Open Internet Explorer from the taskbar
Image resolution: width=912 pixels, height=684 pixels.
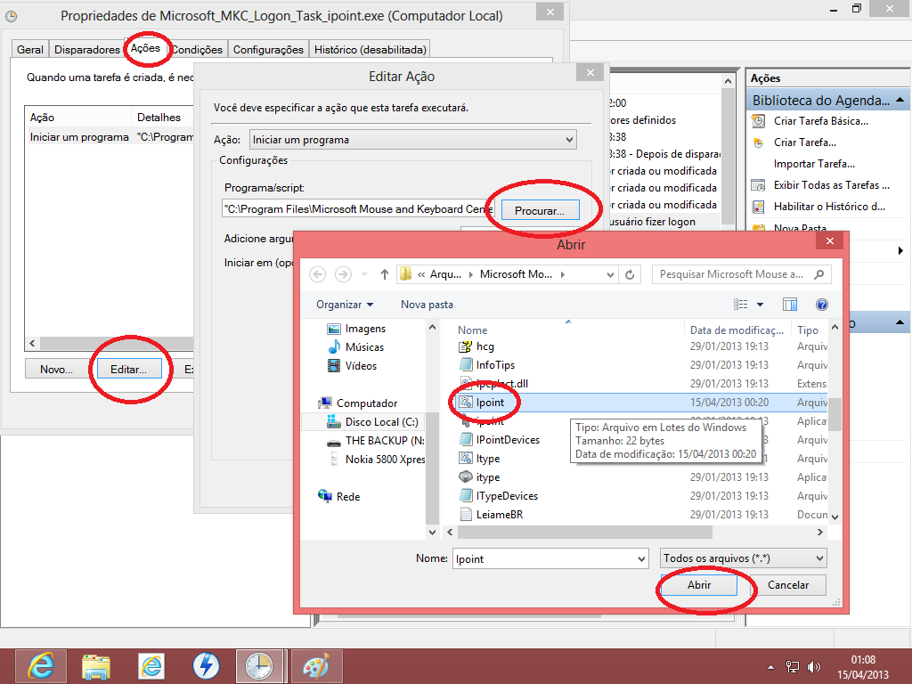(x=41, y=666)
